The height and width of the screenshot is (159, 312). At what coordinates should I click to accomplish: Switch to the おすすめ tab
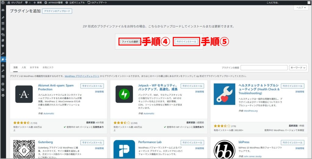click(x=34, y=67)
